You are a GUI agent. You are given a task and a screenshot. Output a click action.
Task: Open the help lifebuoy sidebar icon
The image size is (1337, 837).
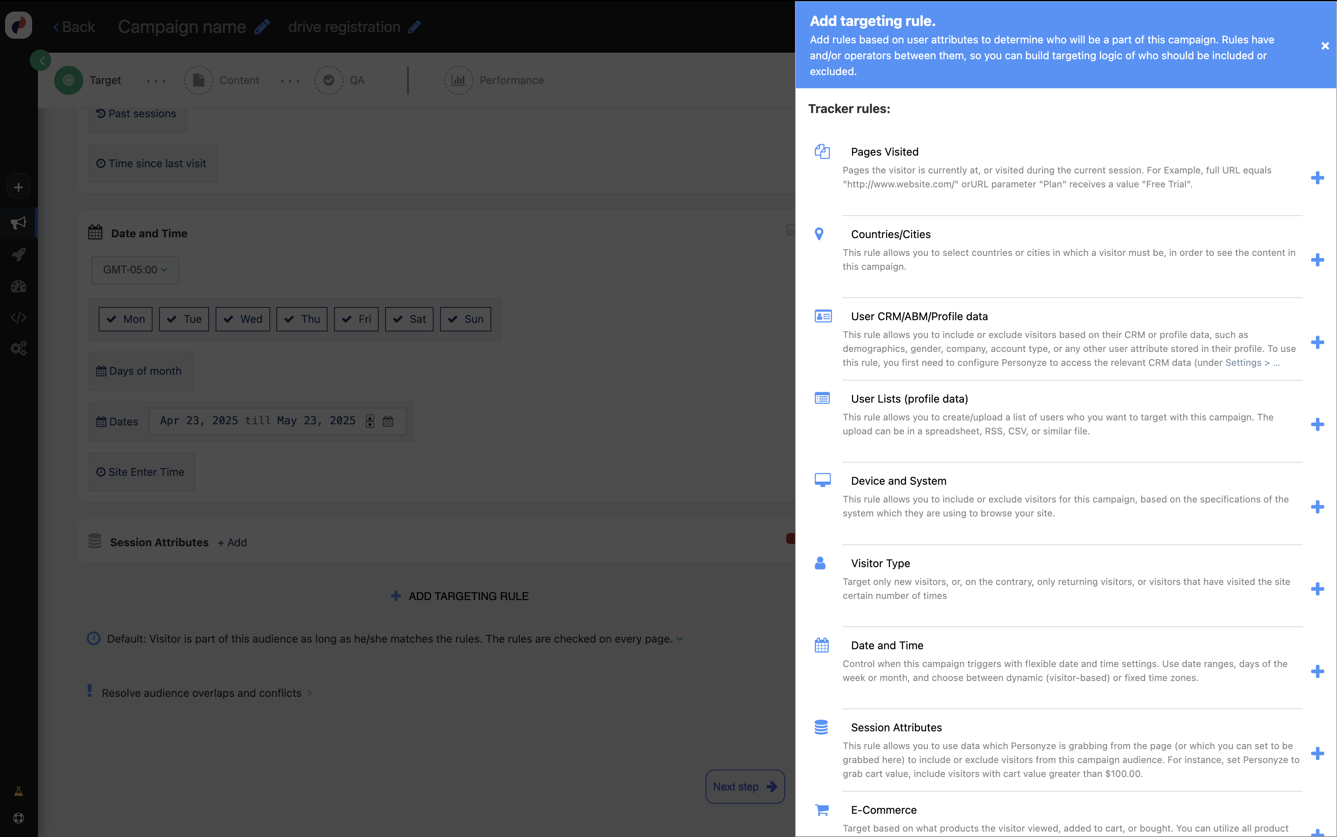18,818
